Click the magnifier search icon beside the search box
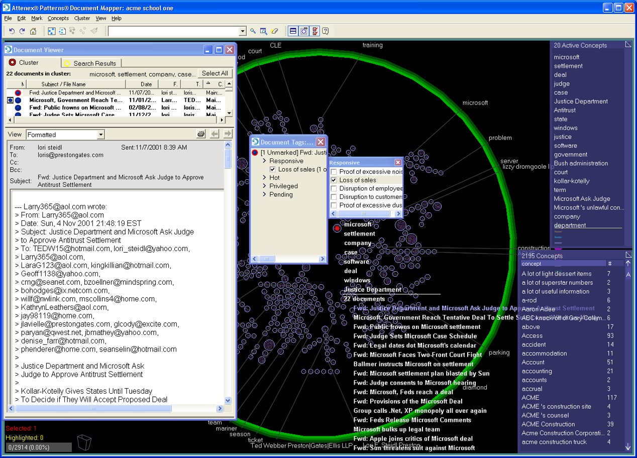This screenshot has width=637, height=458. 253,31
